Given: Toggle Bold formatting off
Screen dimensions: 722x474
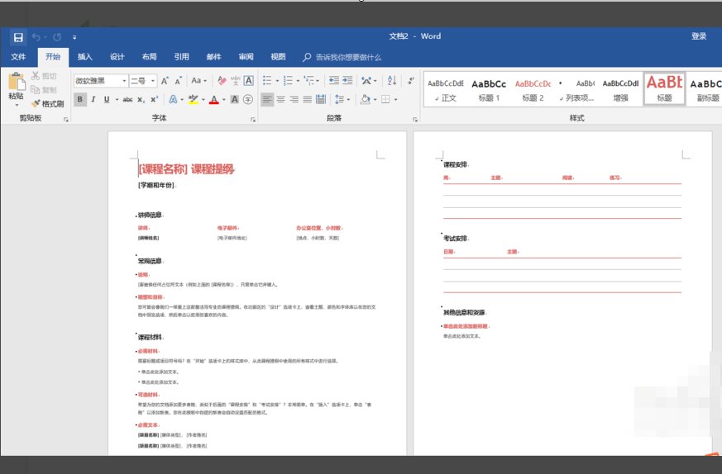Looking at the screenshot, I should tap(80, 99).
